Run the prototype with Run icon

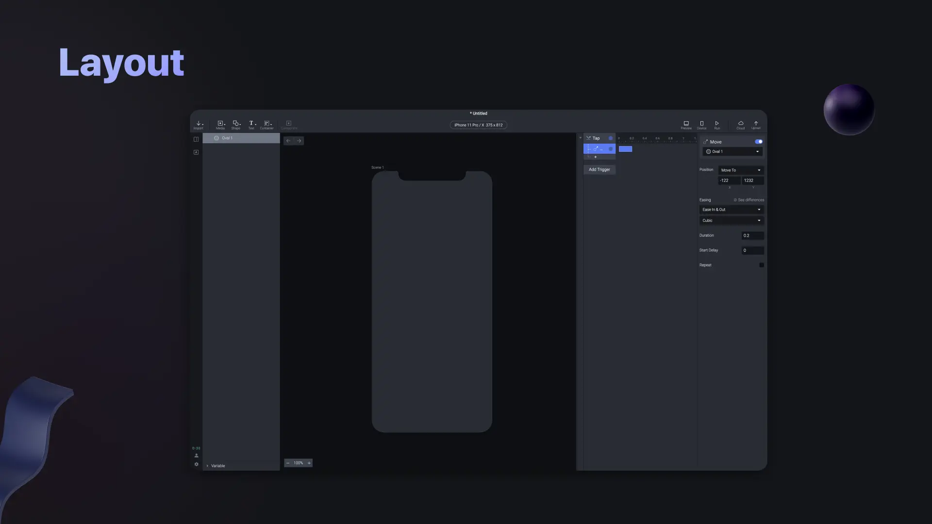[717, 125]
